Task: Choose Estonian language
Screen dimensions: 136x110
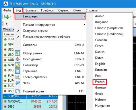Action: point(101,70)
